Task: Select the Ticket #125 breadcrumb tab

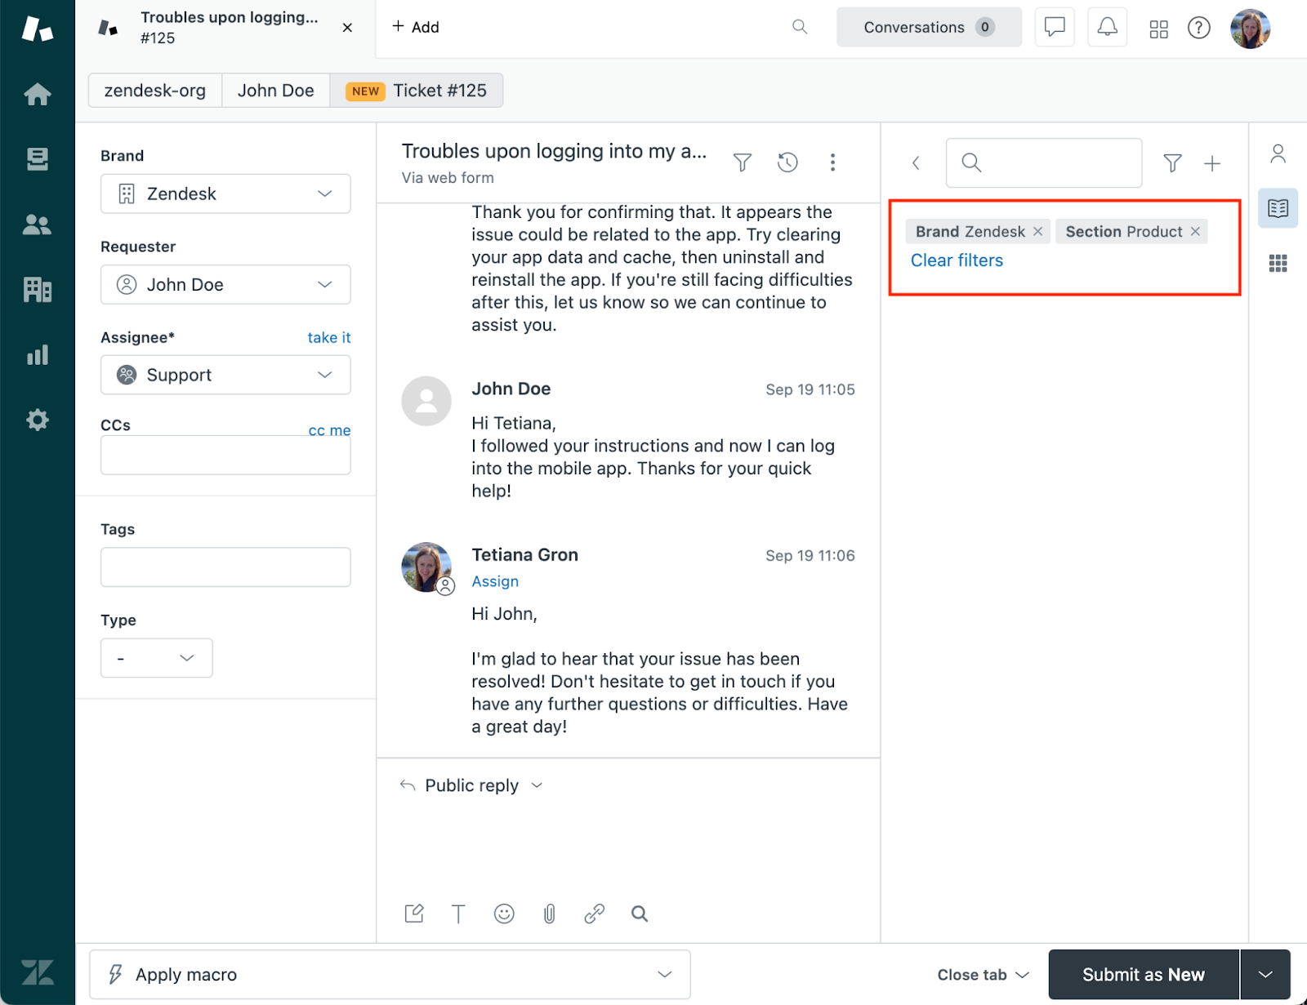Action: coord(417,91)
